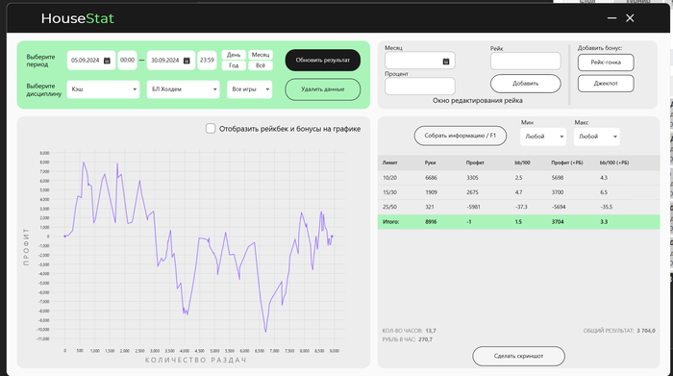Focus the start date field 05.09.2024
Image resolution: width=673 pixels, height=376 pixels.
(x=91, y=60)
